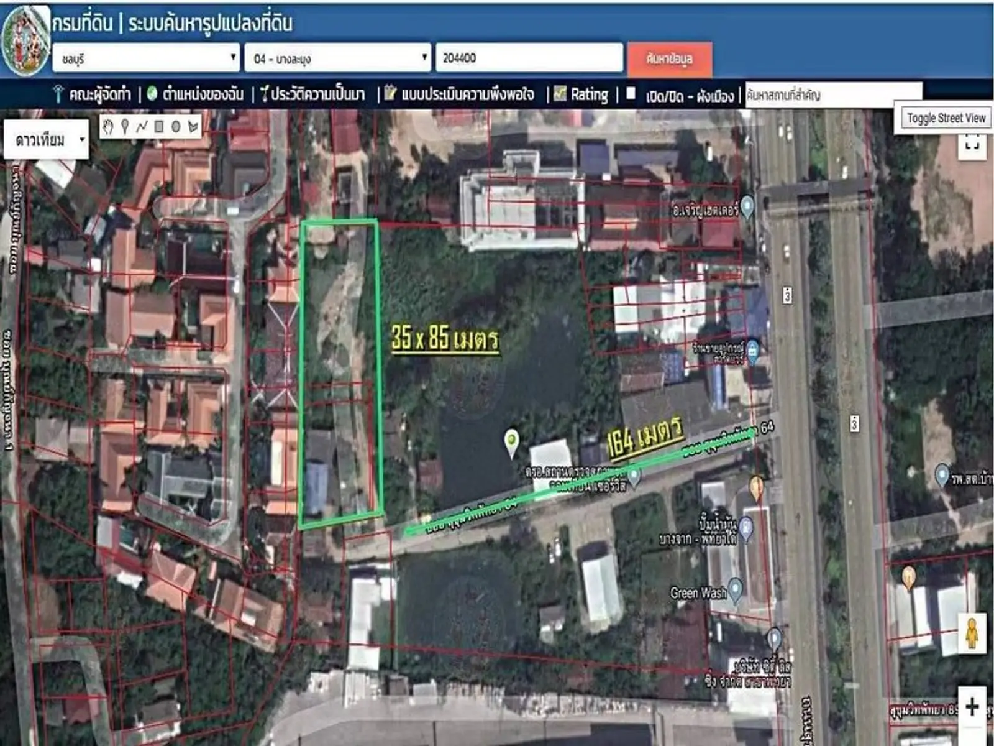Screen dimensions: 994x746
Task: Click the อ.เจริญเฮดเดอร์ place label
Action: 706,210
